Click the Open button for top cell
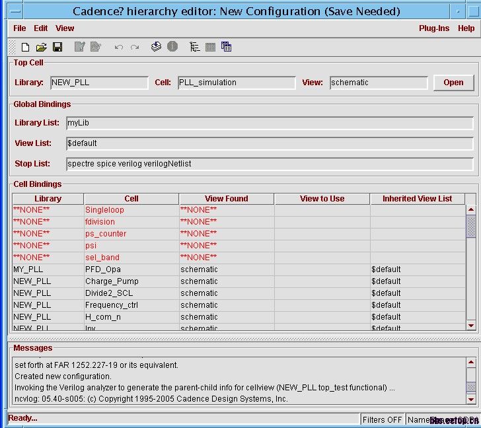 pyautogui.click(x=453, y=83)
